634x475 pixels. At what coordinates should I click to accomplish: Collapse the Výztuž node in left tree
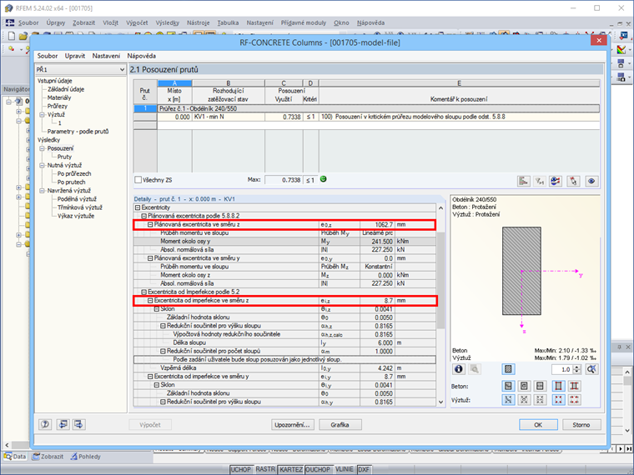(x=42, y=115)
